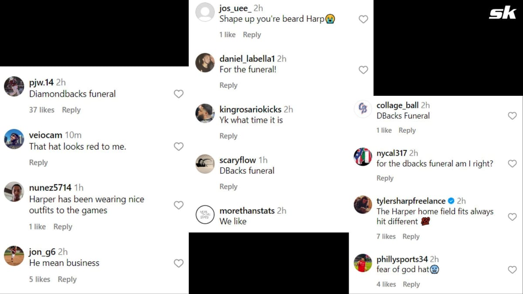Image resolution: width=523 pixels, height=294 pixels.
Task: Open scaryflow's profile avatar
Action: point(205,164)
